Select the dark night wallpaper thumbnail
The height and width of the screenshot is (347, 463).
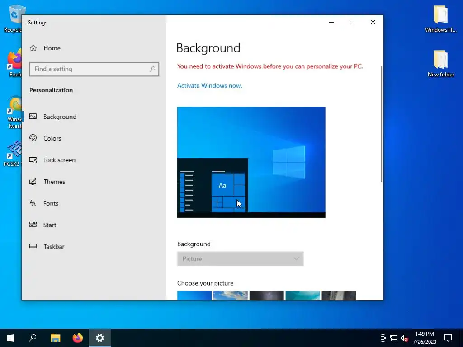pos(267,295)
